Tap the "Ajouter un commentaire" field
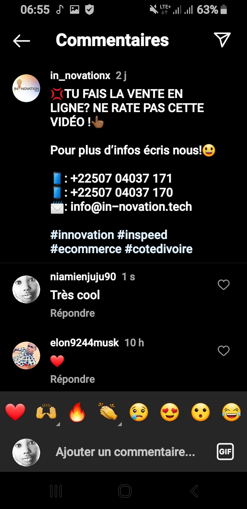The image size is (247, 509). click(x=125, y=452)
